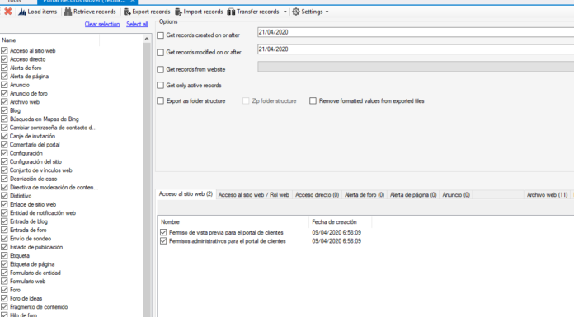
Task: Select Foro de ideas list item
Action: (26, 298)
